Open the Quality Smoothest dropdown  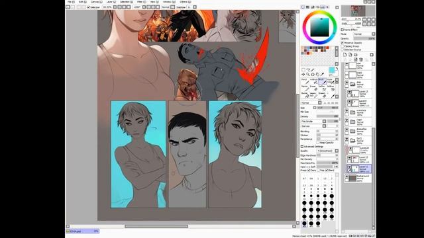point(327,151)
